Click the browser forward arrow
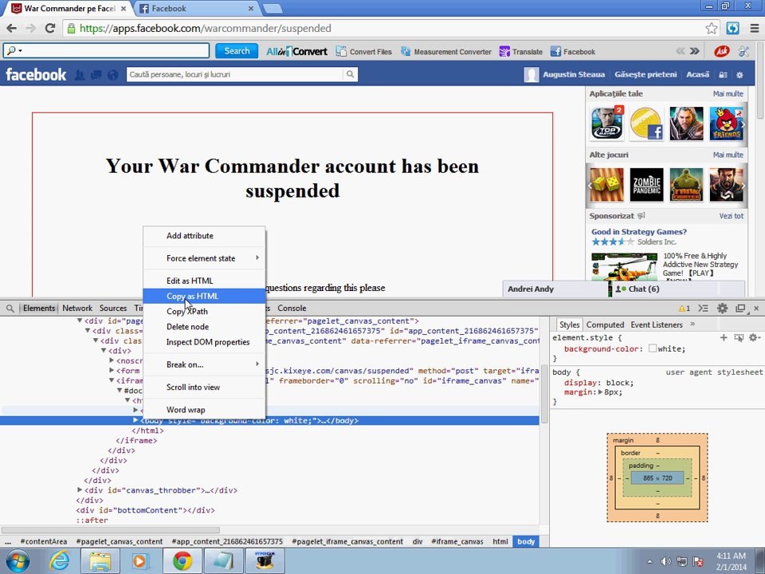The image size is (765, 574). click(x=31, y=29)
